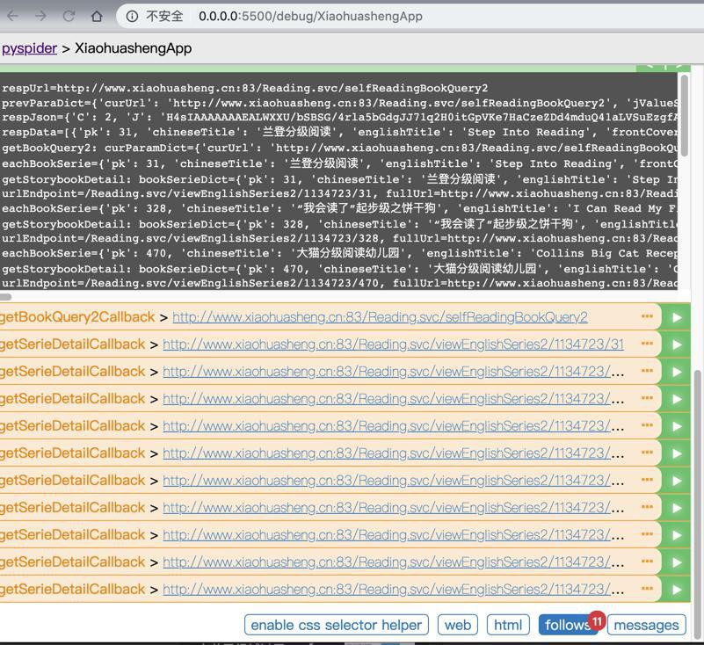The width and height of the screenshot is (704, 645).
Task: Click the red 11 badge on follows
Action: (x=597, y=620)
